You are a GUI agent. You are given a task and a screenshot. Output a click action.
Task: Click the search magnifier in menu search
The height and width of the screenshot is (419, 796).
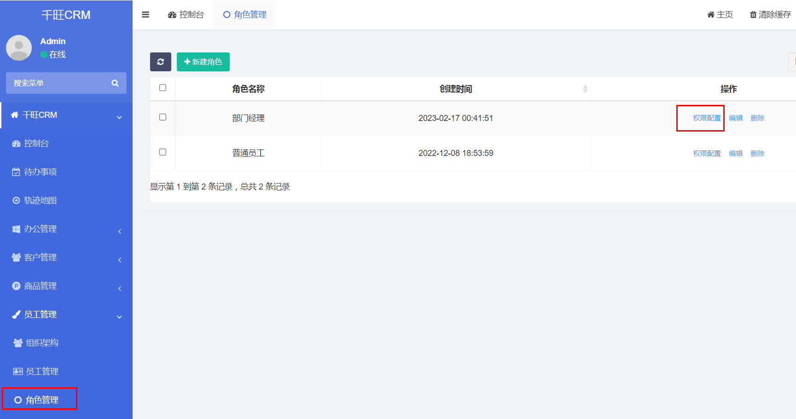click(x=115, y=83)
